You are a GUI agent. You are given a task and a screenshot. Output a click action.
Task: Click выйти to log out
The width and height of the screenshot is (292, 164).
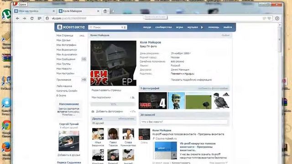click(x=228, y=27)
